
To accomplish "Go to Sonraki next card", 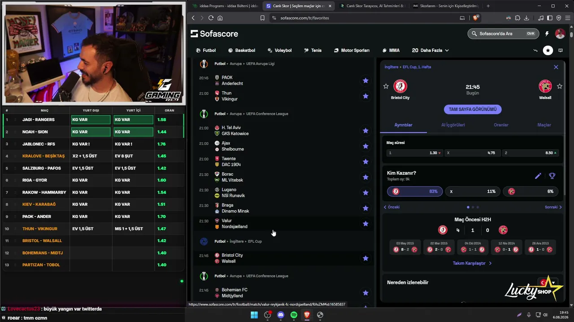I will [x=553, y=207].
